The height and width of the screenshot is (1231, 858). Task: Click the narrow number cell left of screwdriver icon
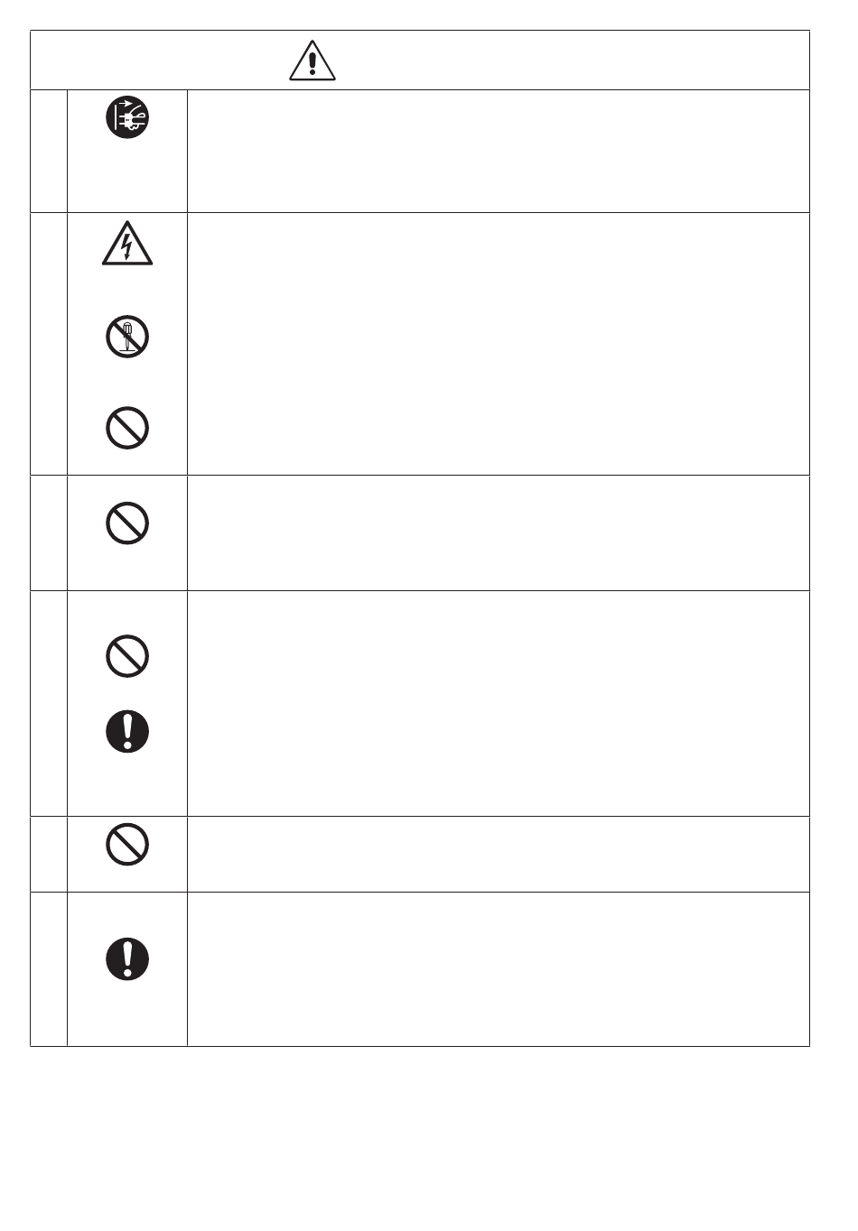point(49,344)
